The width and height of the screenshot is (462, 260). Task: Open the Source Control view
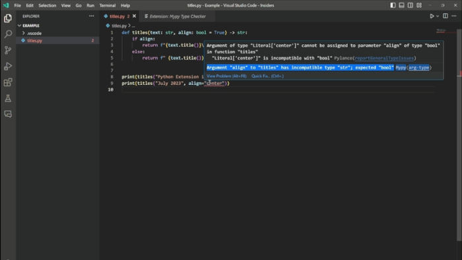coord(8,50)
